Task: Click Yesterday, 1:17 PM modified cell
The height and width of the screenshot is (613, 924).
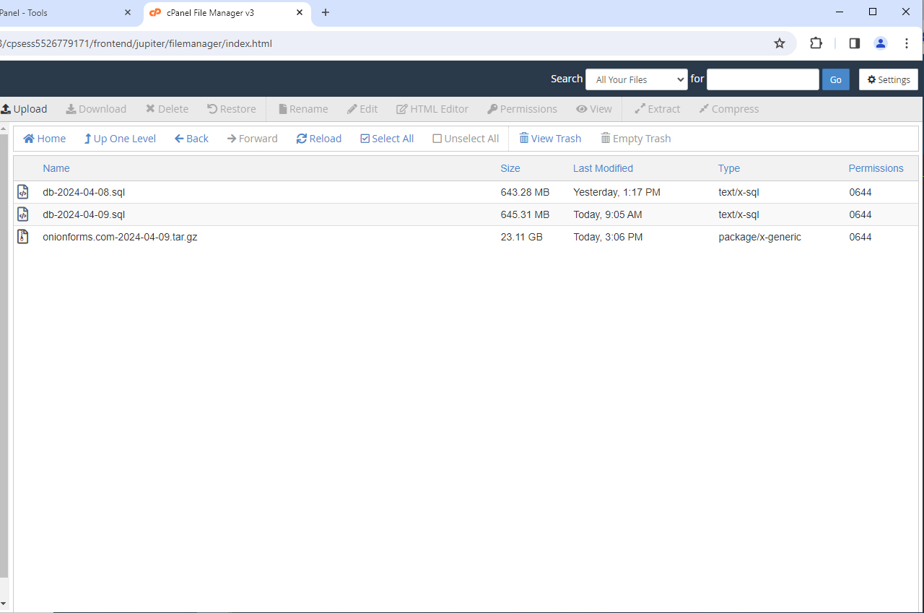Action: pos(616,192)
